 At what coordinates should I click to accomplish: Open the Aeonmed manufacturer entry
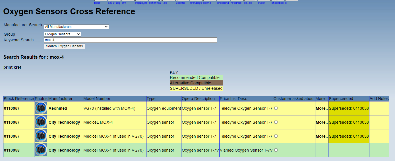[58, 108]
